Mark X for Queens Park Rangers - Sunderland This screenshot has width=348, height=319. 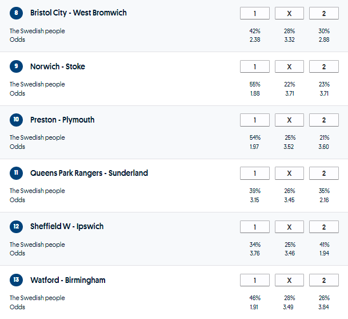289,173
